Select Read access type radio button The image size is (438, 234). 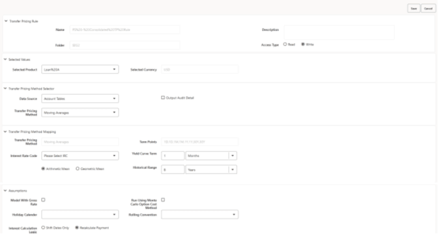tap(285, 44)
